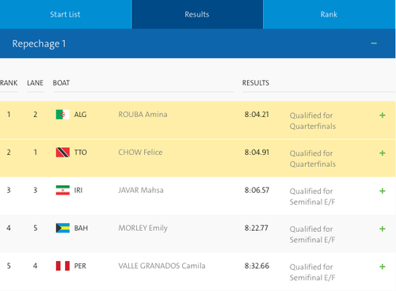Image resolution: width=396 pixels, height=291 pixels.
Task: Open JAVAR Mahsa athlete link
Action: 141,190
